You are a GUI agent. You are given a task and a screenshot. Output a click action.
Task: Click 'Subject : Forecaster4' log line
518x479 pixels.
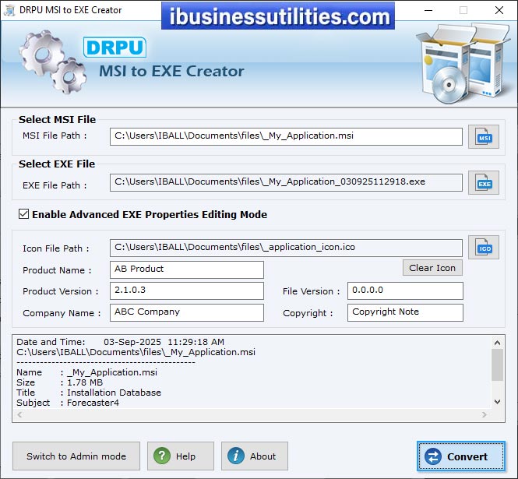pos(68,403)
